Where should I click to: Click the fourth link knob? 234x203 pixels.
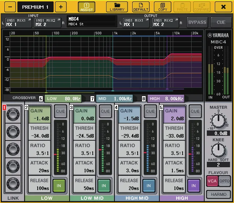coord(13,166)
